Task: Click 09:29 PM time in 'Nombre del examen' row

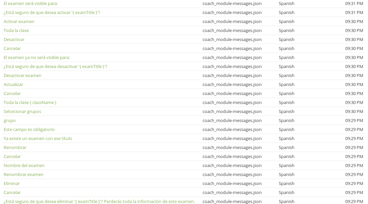Action: [x=354, y=166]
